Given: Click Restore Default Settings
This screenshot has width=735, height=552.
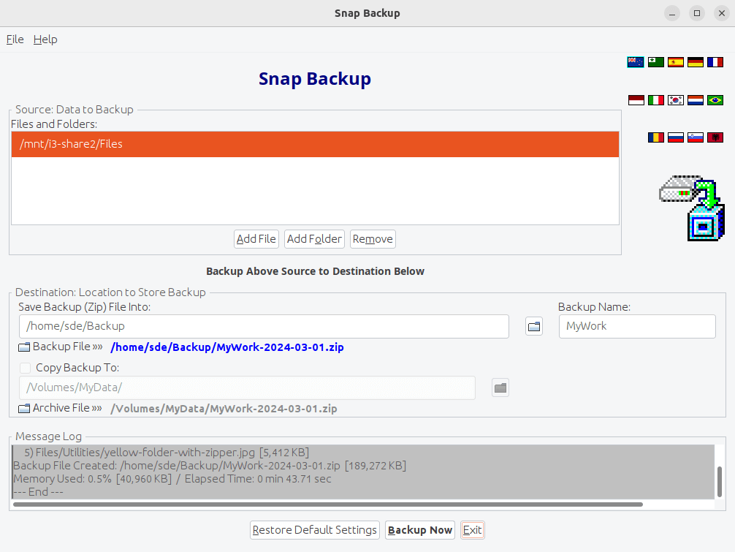Looking at the screenshot, I should click(315, 530).
